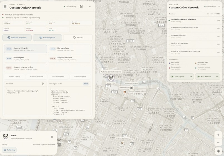Select the Release shipment schedule task
The width and height of the screenshot is (224, 156).
[195, 36]
